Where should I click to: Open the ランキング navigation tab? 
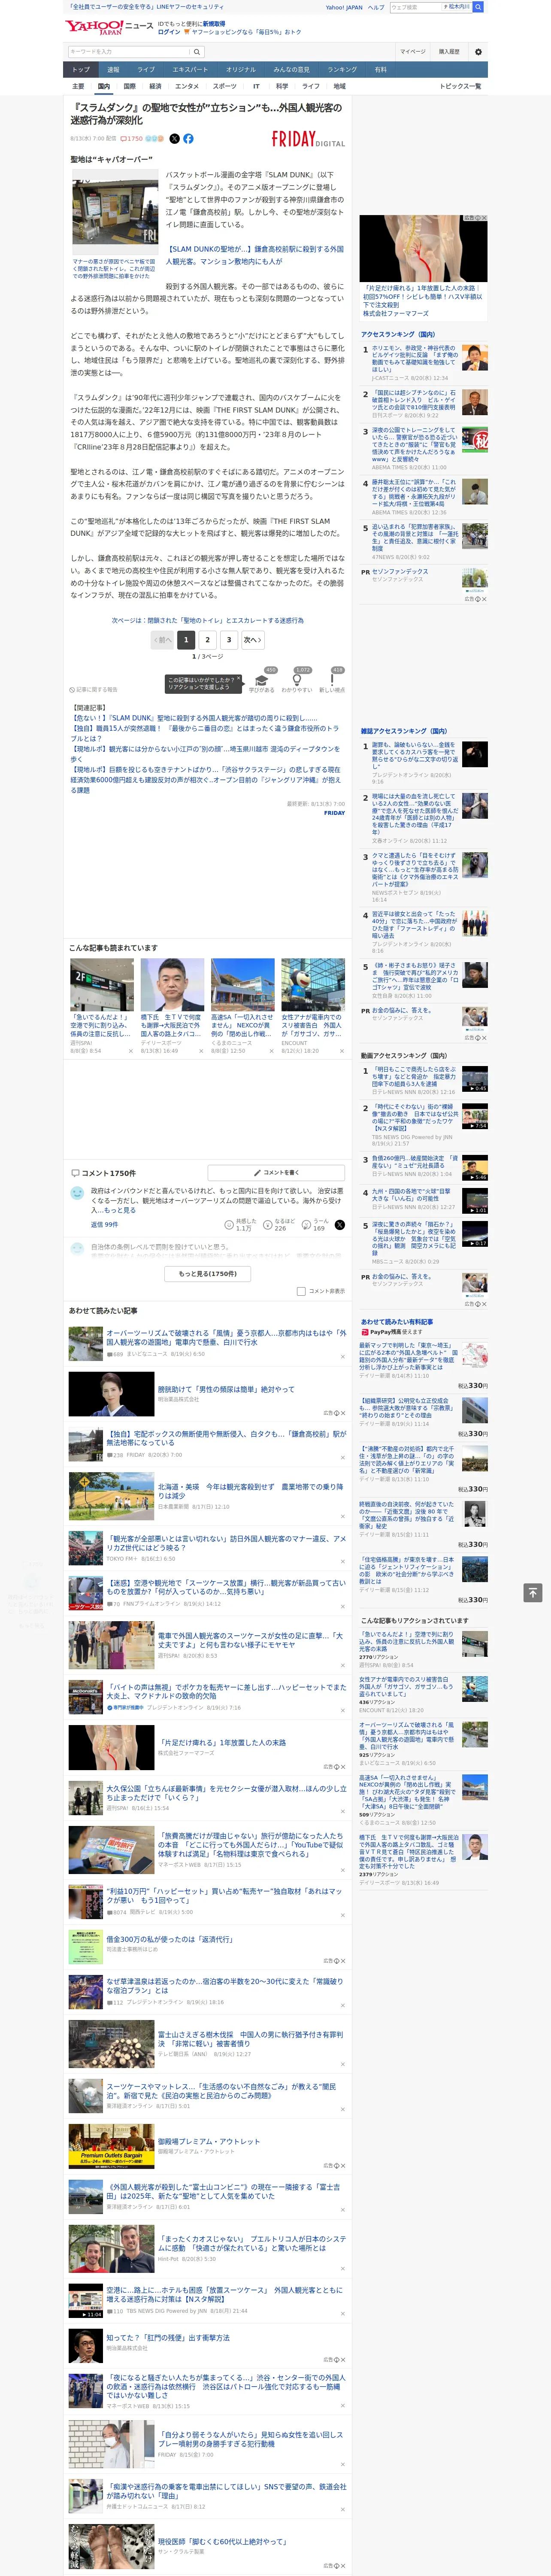[342, 70]
